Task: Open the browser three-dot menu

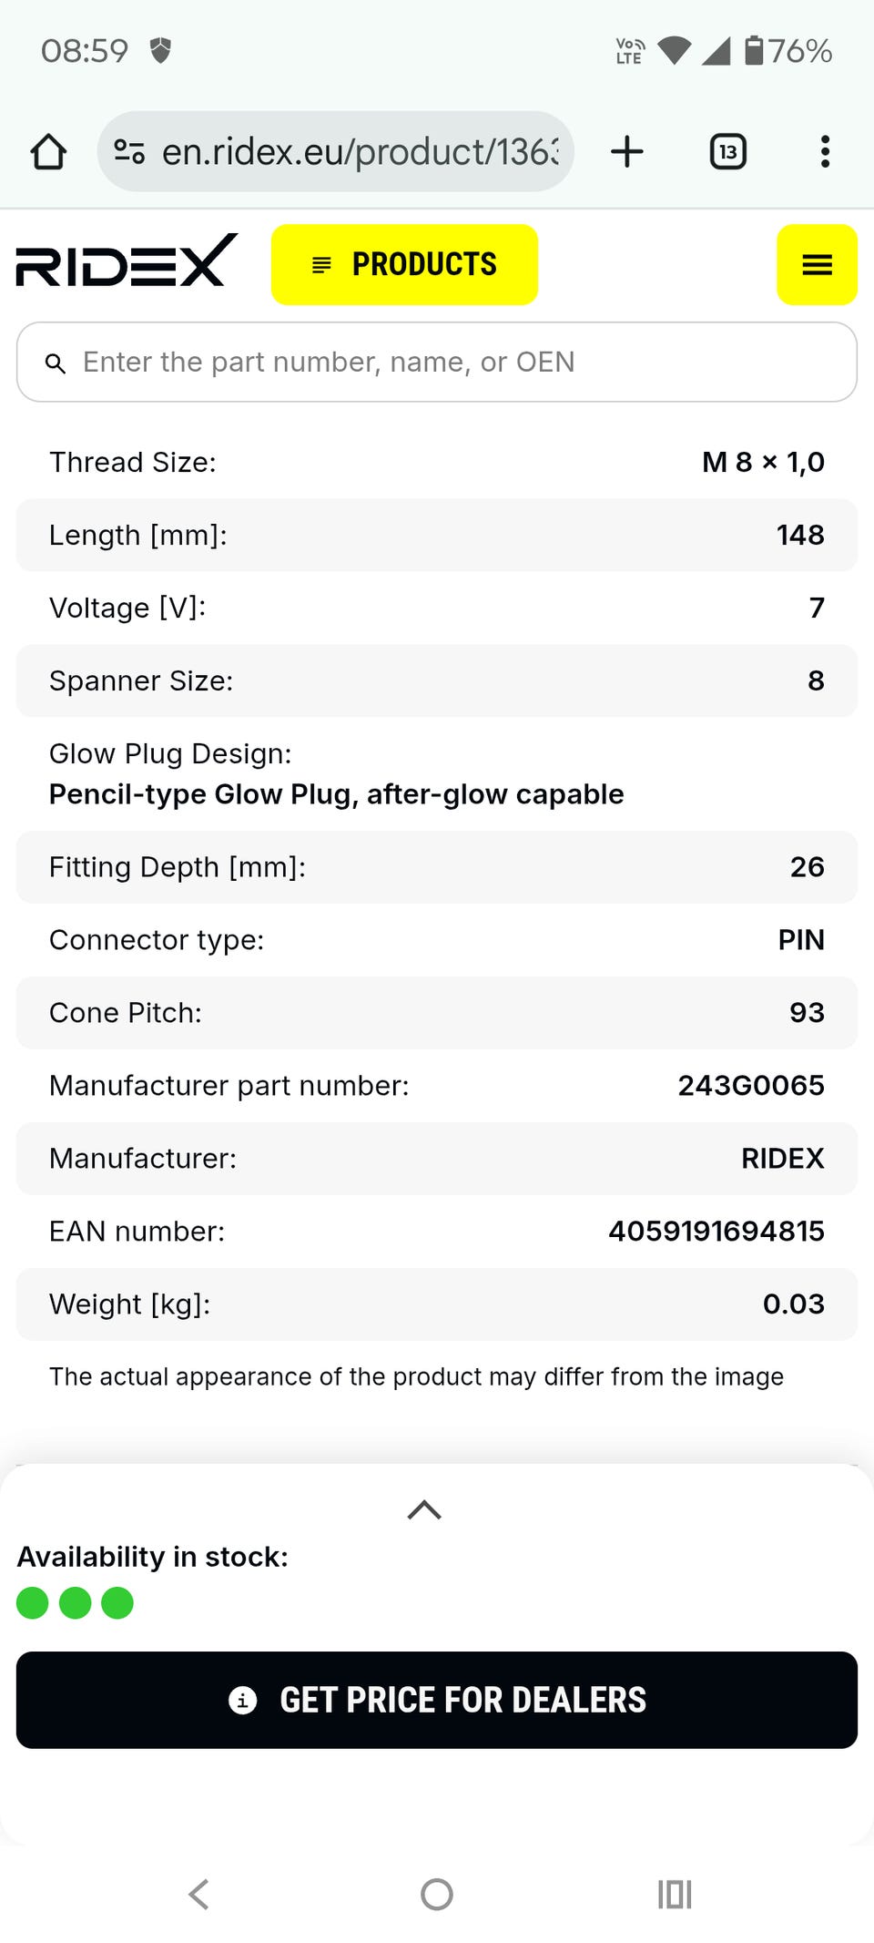Action: coord(825,152)
